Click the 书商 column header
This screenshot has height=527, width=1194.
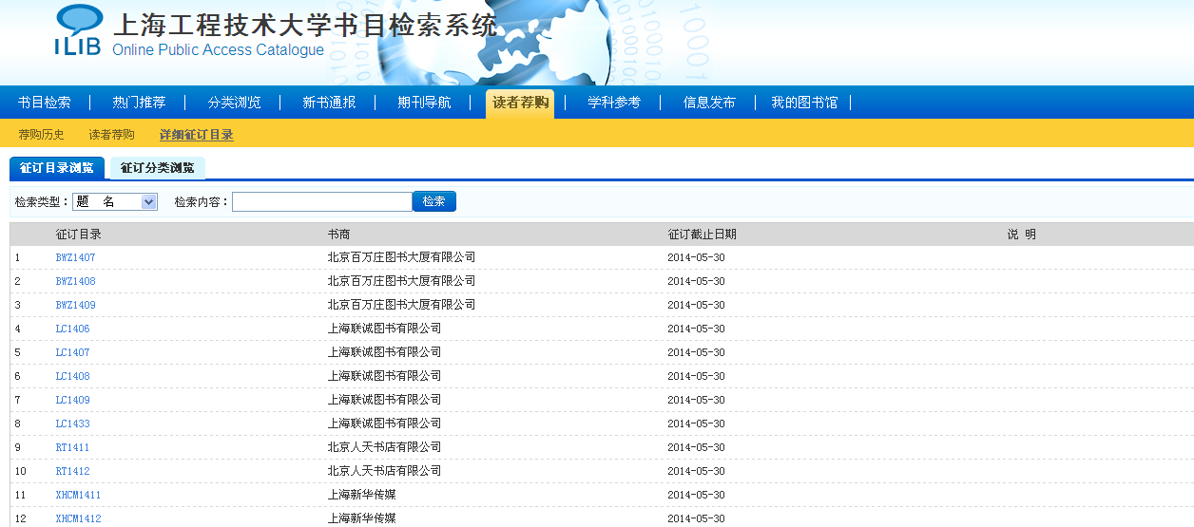pos(338,234)
